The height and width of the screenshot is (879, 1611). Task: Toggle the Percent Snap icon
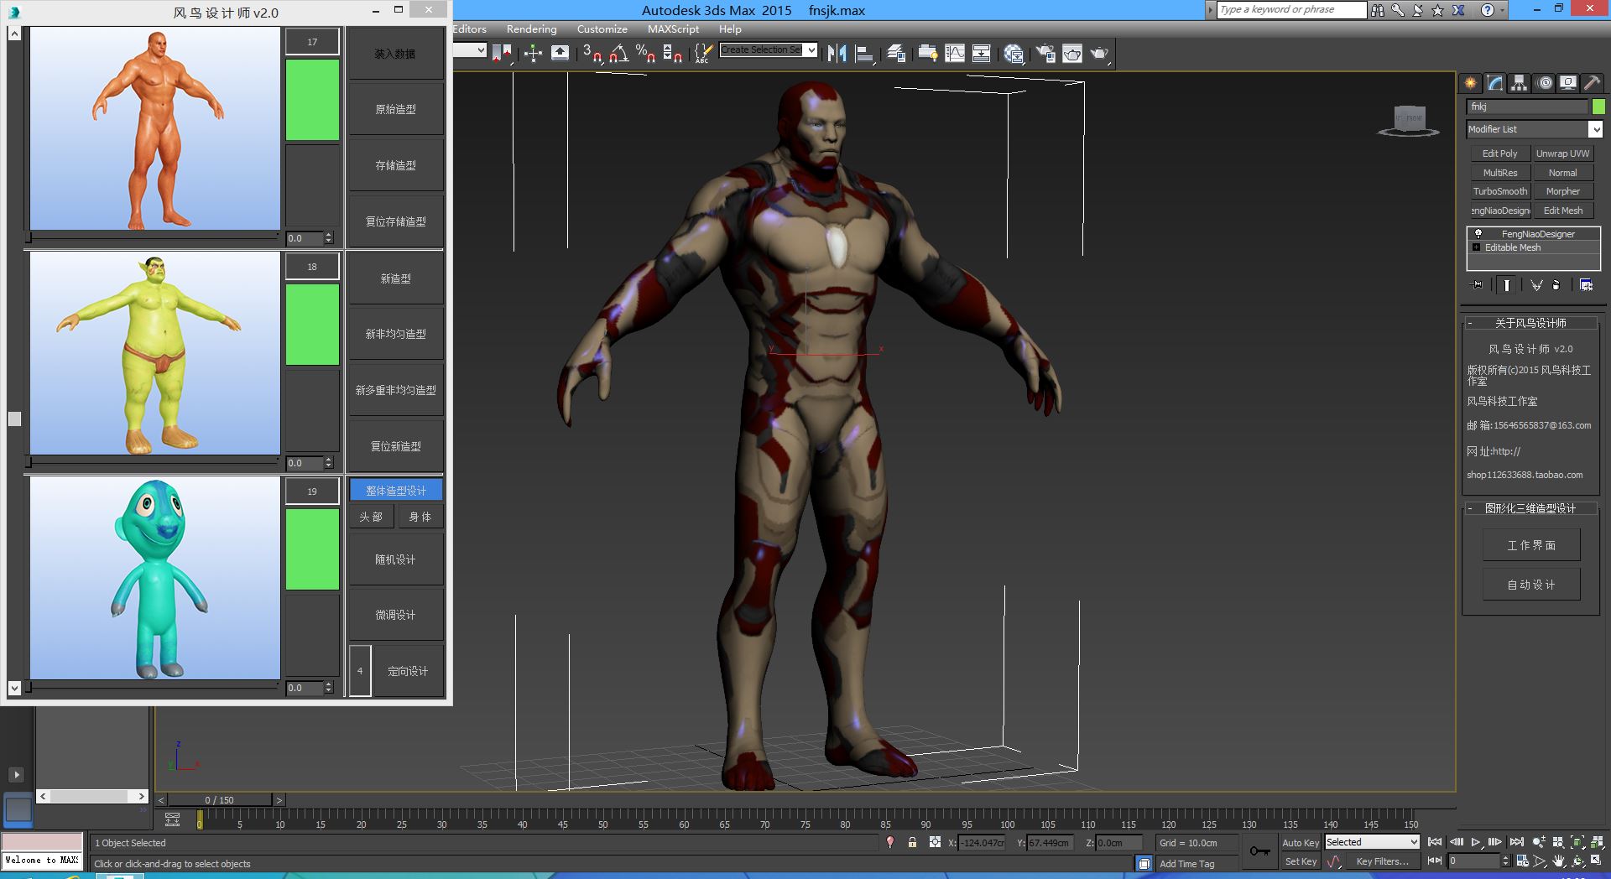[x=645, y=54]
